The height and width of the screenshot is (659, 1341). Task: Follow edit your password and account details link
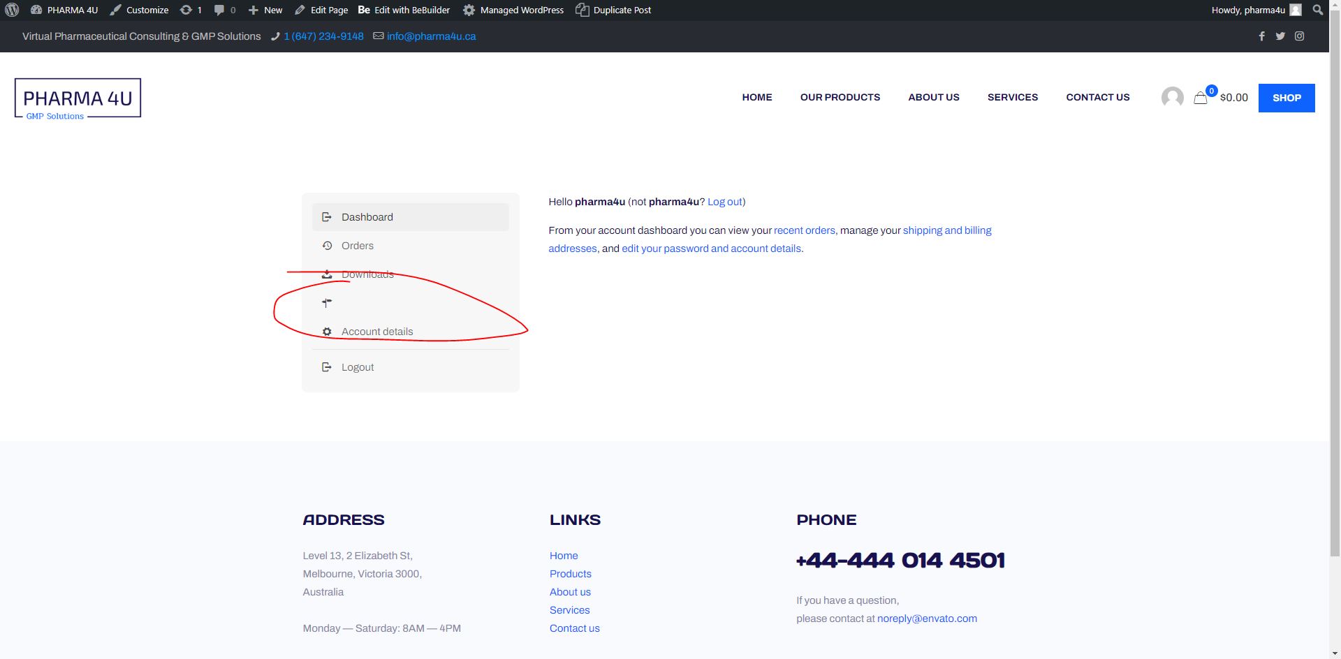pyautogui.click(x=711, y=249)
